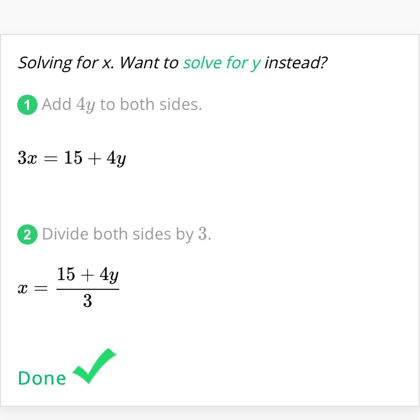Screen dimensions: 420x420
Task: Click the green step 1 circle badge
Action: point(27,105)
